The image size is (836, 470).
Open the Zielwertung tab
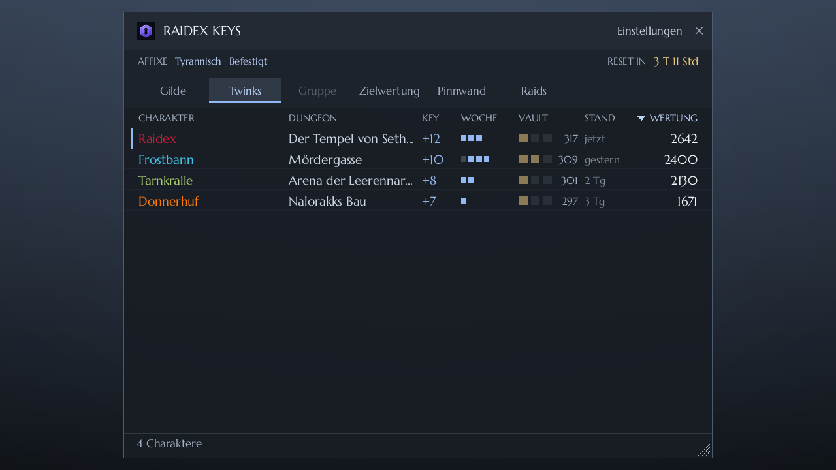click(x=389, y=91)
